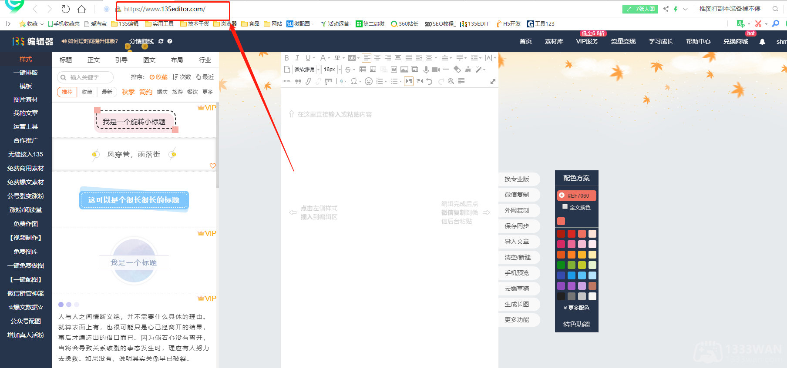Select the 推荐 filter button

pyautogui.click(x=67, y=92)
